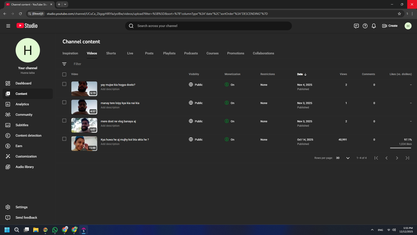Open WhatsApp from the taskbar
Image resolution: width=417 pixels, height=235 pixels.
tap(55, 230)
